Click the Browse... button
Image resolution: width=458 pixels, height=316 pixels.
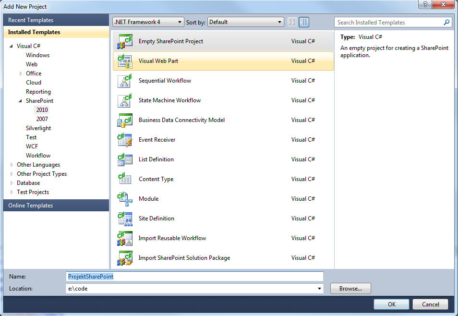click(350, 289)
